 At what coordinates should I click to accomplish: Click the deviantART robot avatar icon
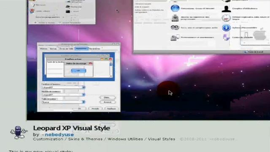coord(19,132)
